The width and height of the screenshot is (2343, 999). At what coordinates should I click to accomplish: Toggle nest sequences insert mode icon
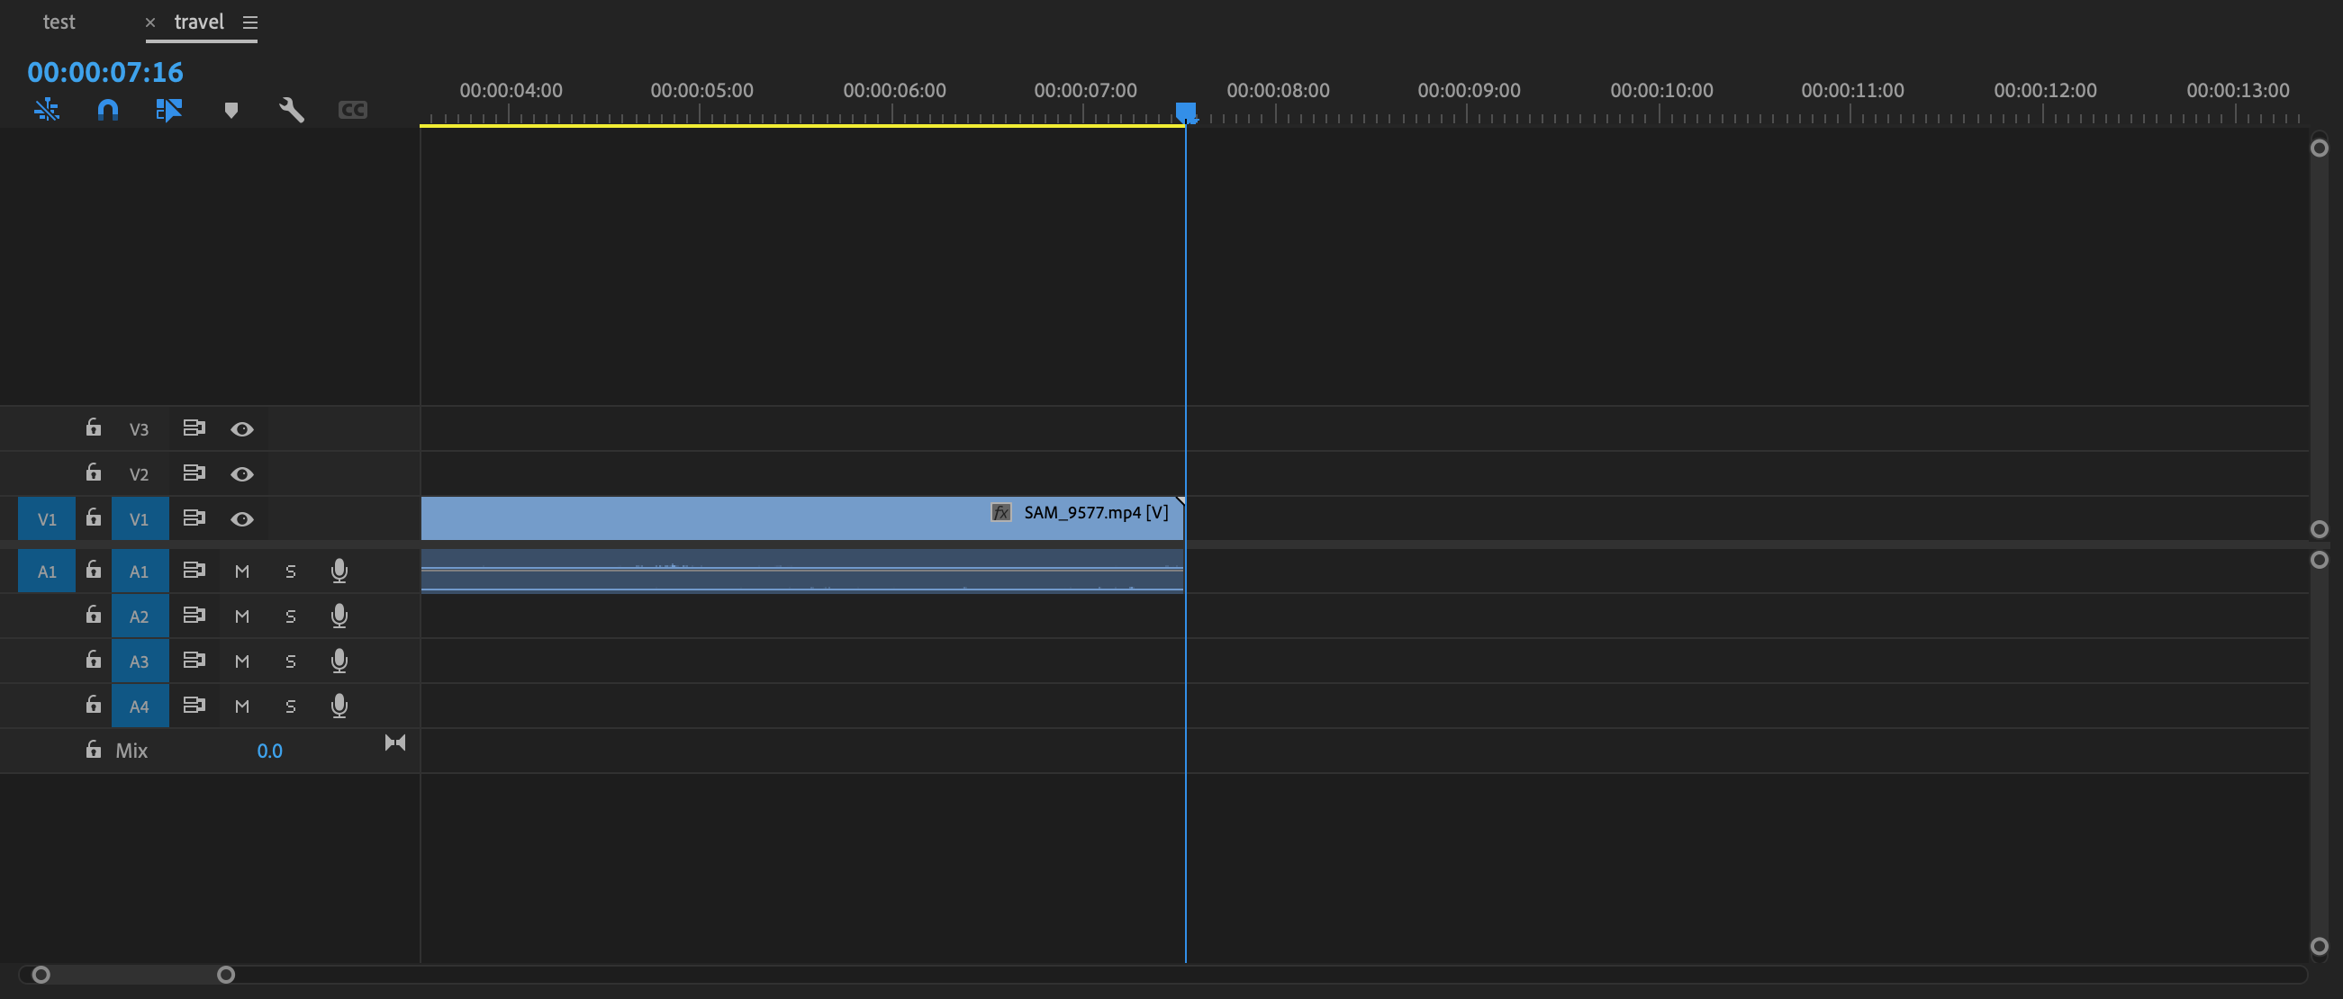pos(47,110)
